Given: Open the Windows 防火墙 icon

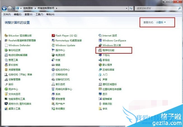Looking at the screenshot, I should [x=100, y=45].
